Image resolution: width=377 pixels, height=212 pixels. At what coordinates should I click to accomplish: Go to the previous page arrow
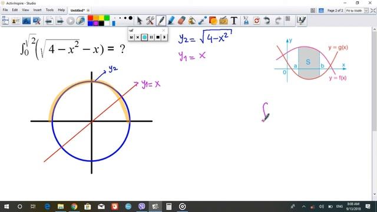click(x=49, y=21)
